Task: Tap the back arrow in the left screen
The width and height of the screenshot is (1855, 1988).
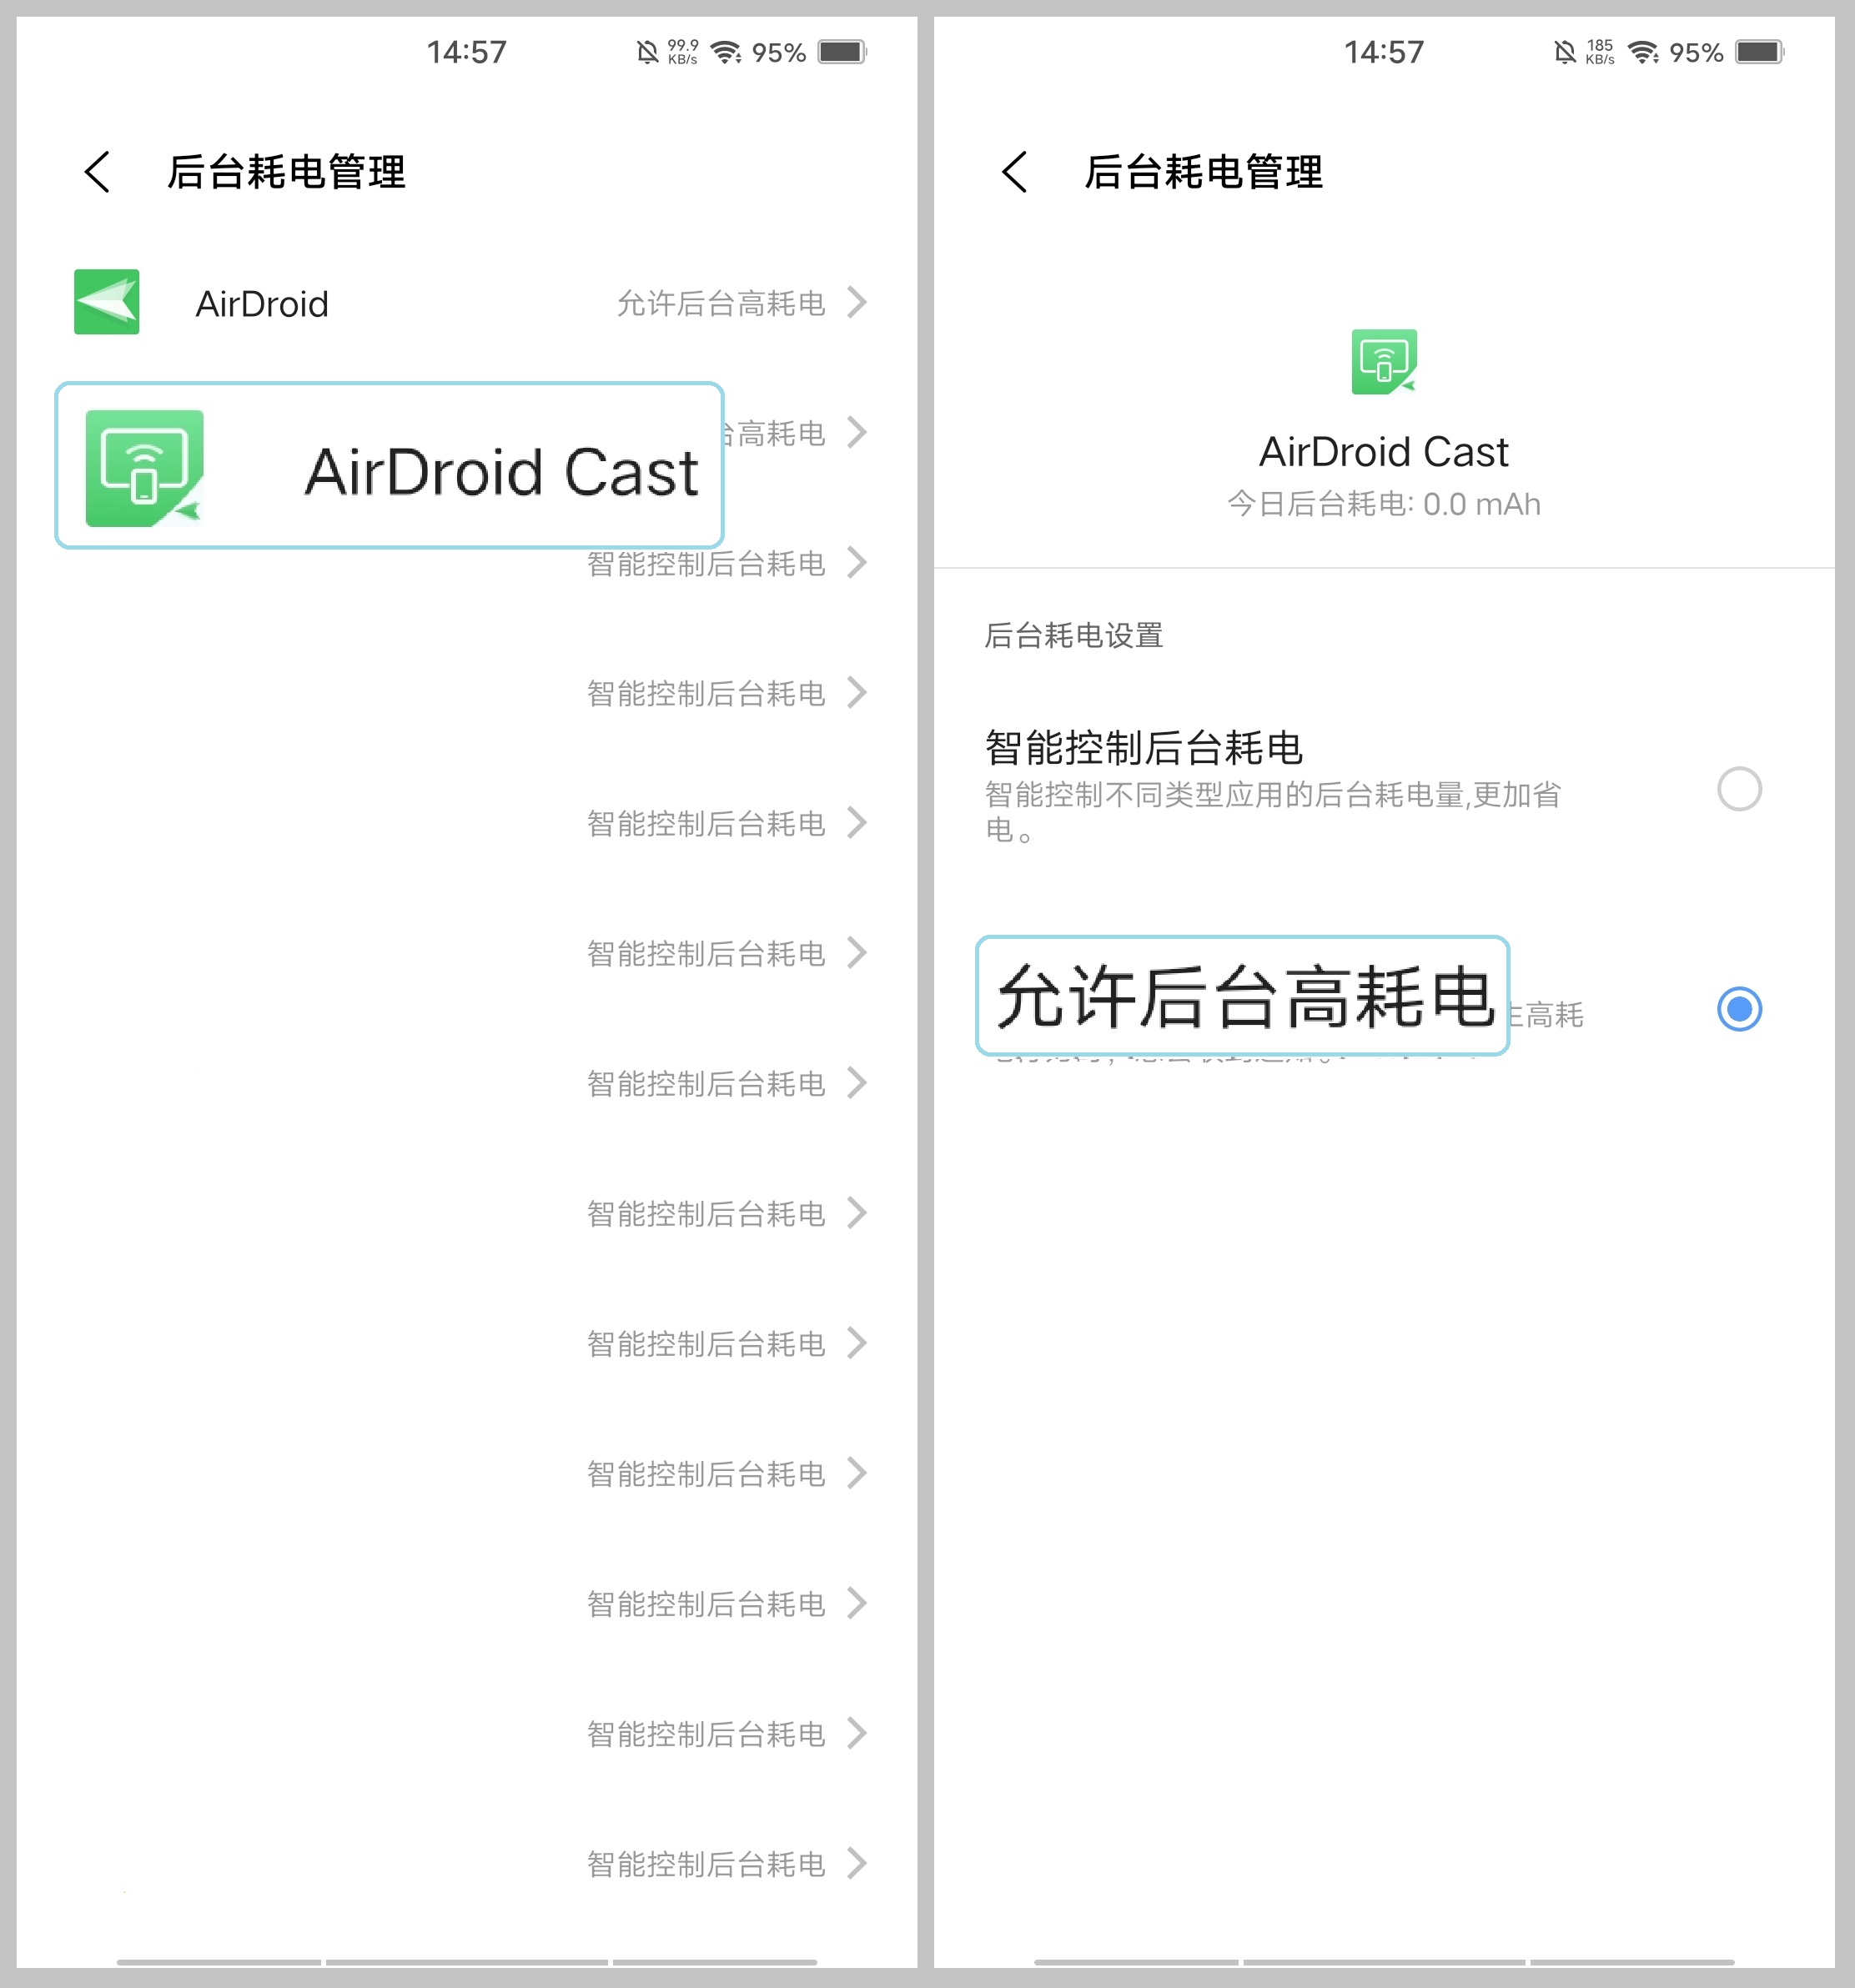Action: [97, 172]
